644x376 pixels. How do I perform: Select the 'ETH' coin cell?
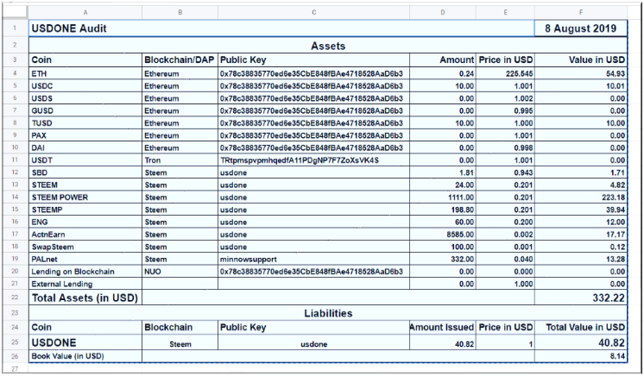pyautogui.click(x=85, y=73)
